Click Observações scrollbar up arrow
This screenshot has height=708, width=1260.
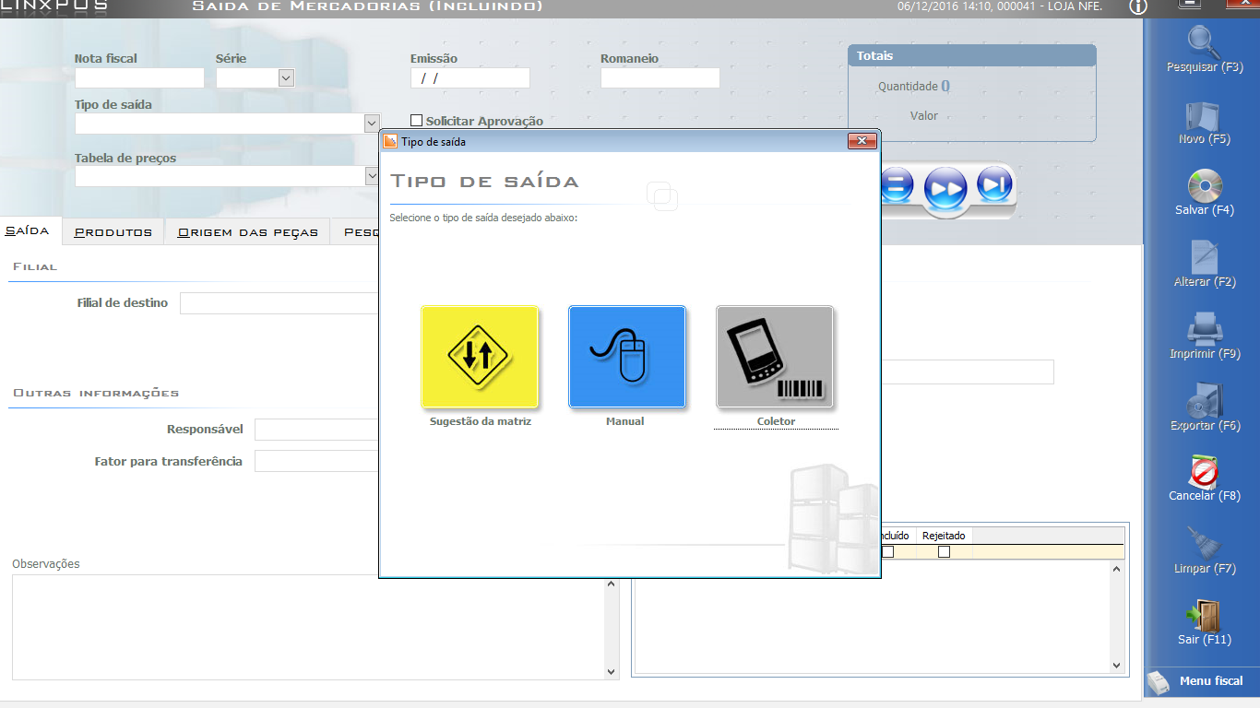pyautogui.click(x=611, y=584)
